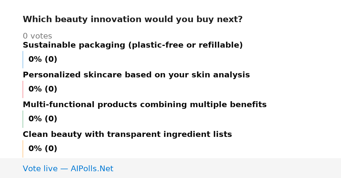The width and height of the screenshot is (341, 178).
Task: Click 0% (0) under Sustainable packaging
Action: (x=43, y=60)
